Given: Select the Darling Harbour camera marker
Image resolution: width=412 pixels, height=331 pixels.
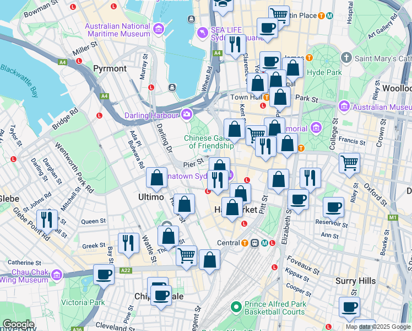Looking at the screenshot, I should tap(187, 114).
